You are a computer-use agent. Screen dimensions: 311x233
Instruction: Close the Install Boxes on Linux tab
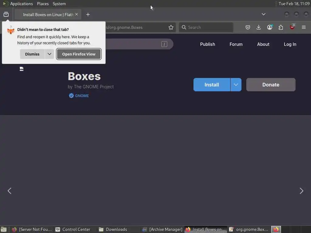[x=77, y=14]
